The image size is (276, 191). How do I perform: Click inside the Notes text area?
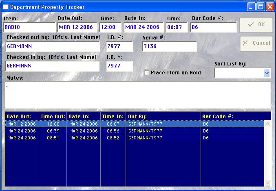point(137,95)
